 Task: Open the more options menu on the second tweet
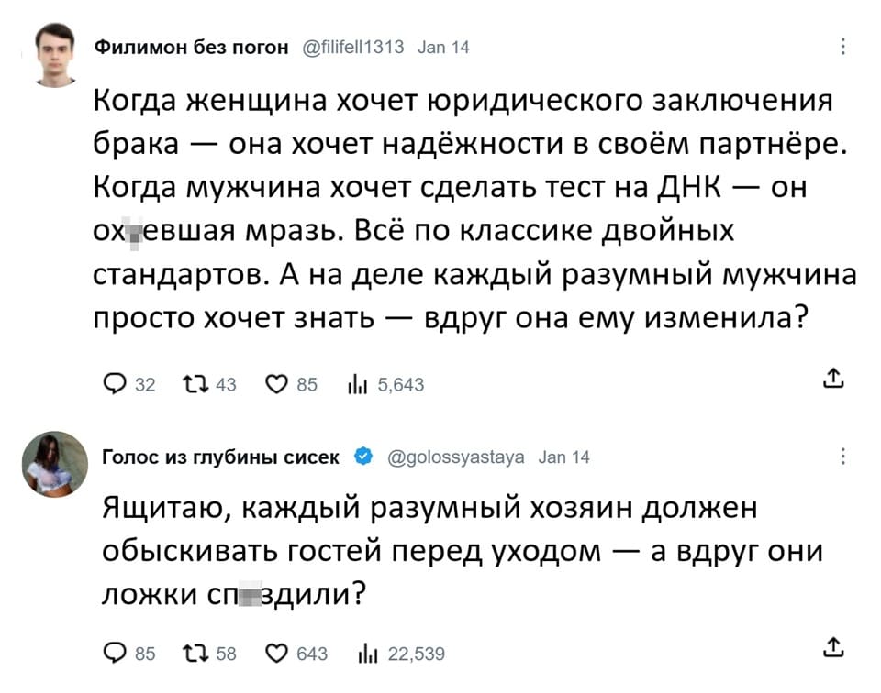coord(843,456)
